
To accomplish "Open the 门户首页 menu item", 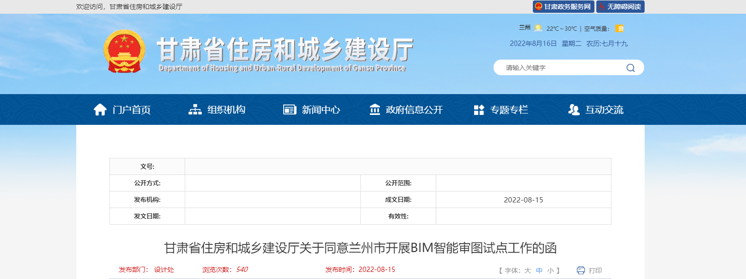I will 132,110.
